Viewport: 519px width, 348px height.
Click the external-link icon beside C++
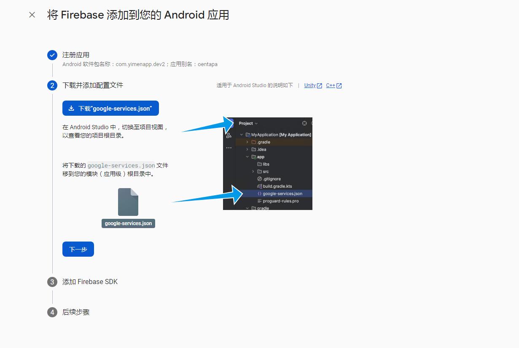tap(339, 86)
